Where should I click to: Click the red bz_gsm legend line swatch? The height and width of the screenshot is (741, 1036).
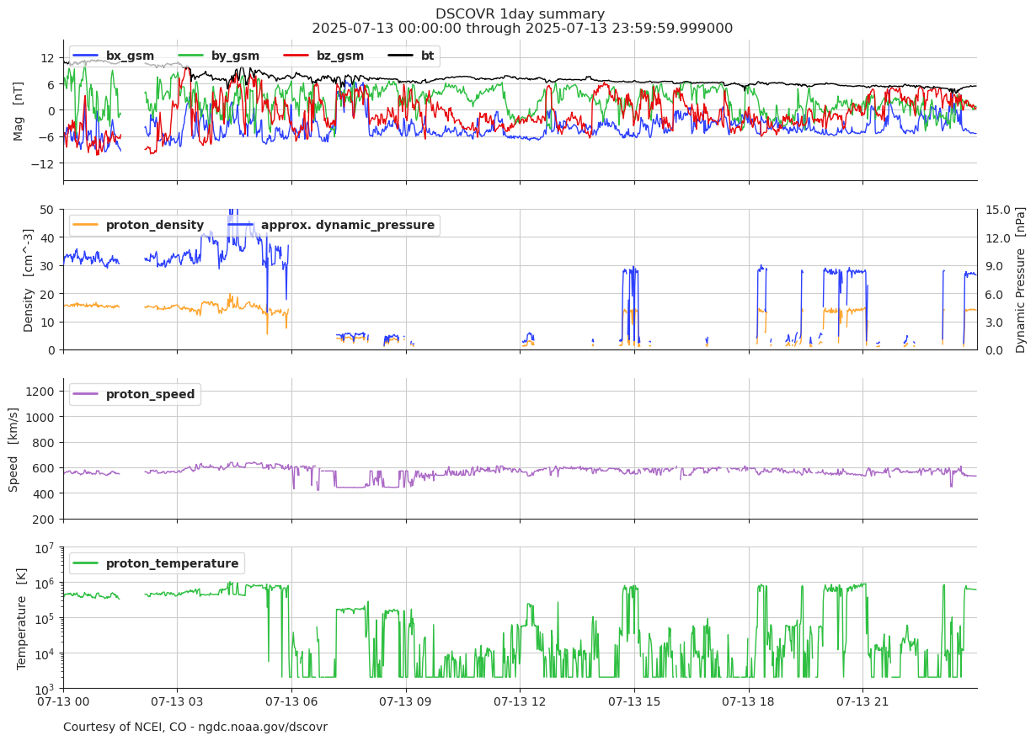pos(296,56)
